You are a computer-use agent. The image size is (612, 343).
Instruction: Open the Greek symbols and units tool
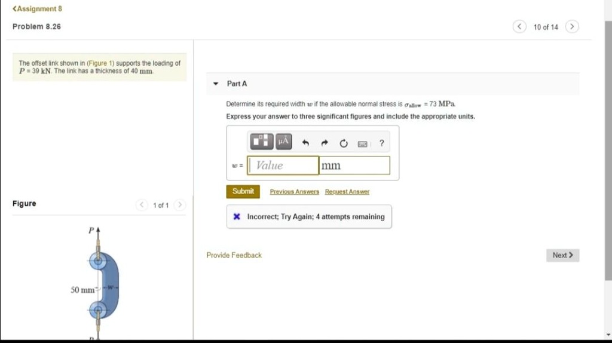pyautogui.click(x=284, y=142)
